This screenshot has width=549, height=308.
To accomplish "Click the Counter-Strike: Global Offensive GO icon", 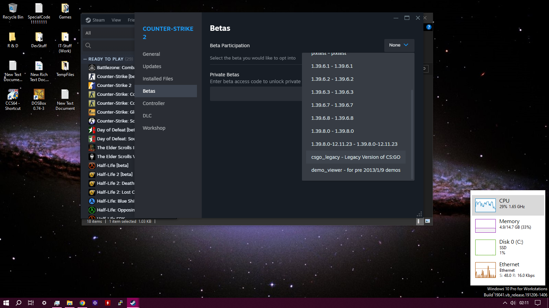I will pos(92,112).
